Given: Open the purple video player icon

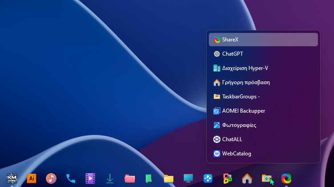Looking at the screenshot, I should pos(90,178).
